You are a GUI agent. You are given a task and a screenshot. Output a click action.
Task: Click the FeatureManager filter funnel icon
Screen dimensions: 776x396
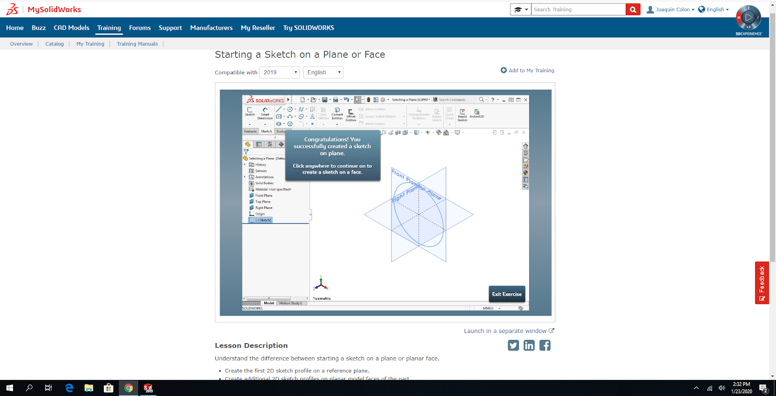point(246,152)
